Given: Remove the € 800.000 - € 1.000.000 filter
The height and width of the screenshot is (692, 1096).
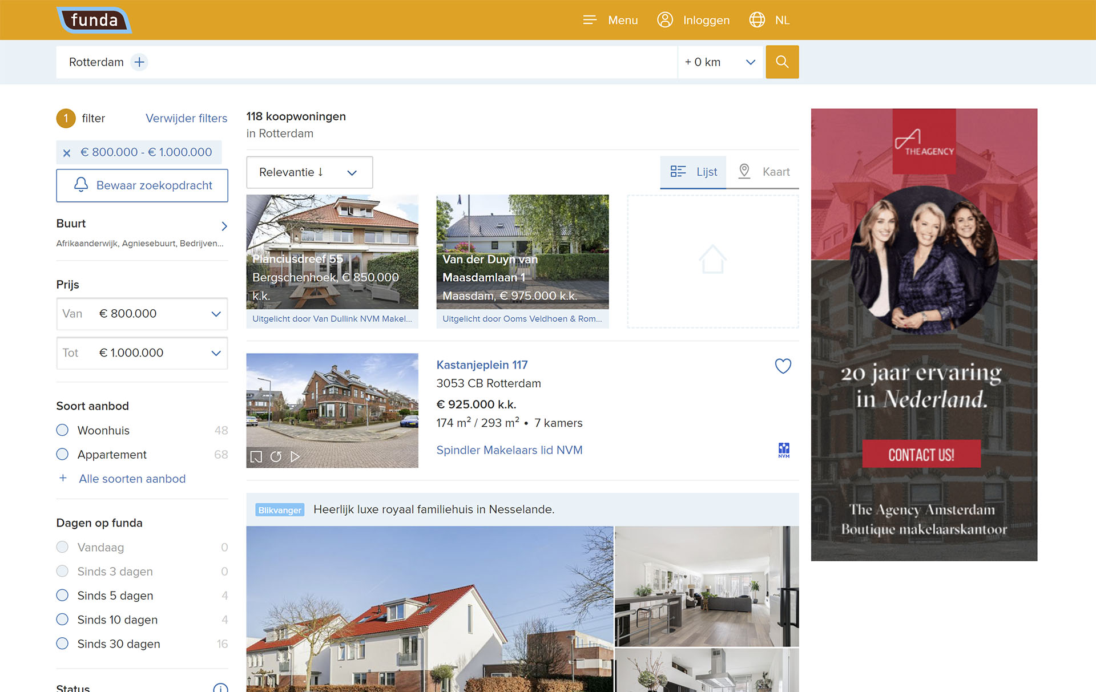Looking at the screenshot, I should point(67,153).
